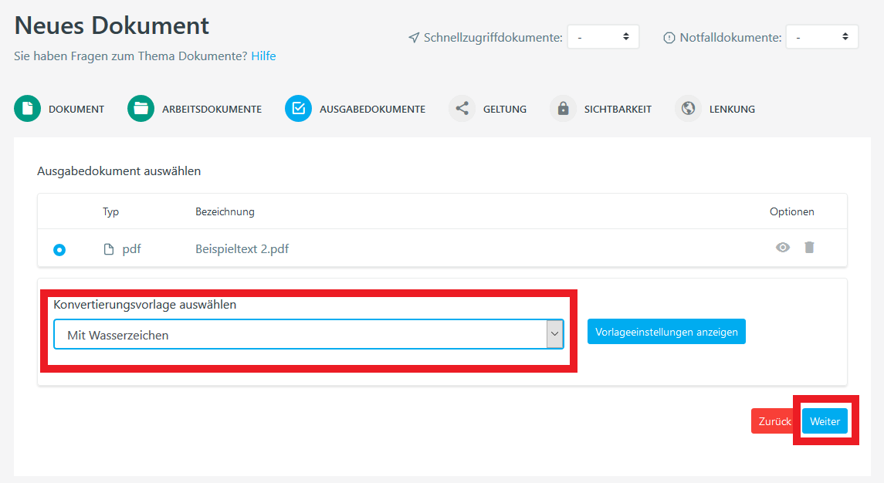Go to the GELTUNG step label

tap(505, 110)
